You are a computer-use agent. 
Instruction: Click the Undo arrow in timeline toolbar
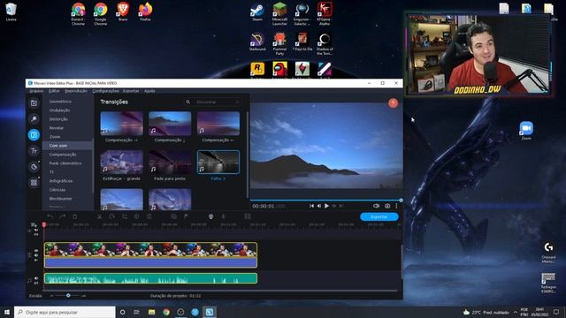coord(50,216)
